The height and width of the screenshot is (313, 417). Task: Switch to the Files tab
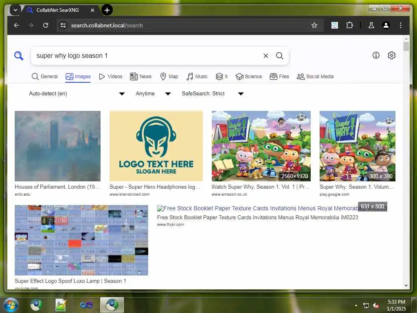(279, 77)
